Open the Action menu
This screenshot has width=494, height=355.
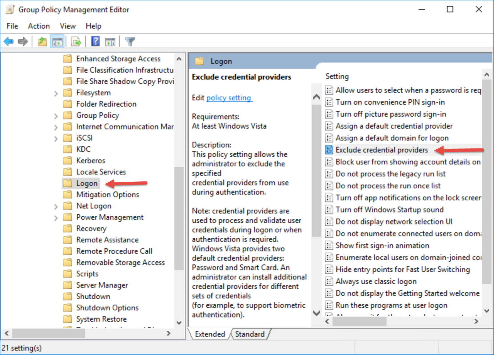[x=39, y=26]
